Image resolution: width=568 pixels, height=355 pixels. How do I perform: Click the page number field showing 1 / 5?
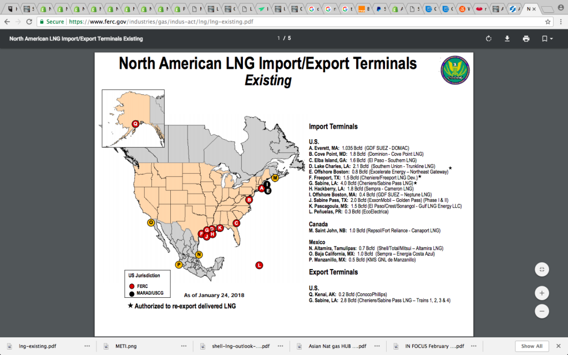pyautogui.click(x=283, y=38)
